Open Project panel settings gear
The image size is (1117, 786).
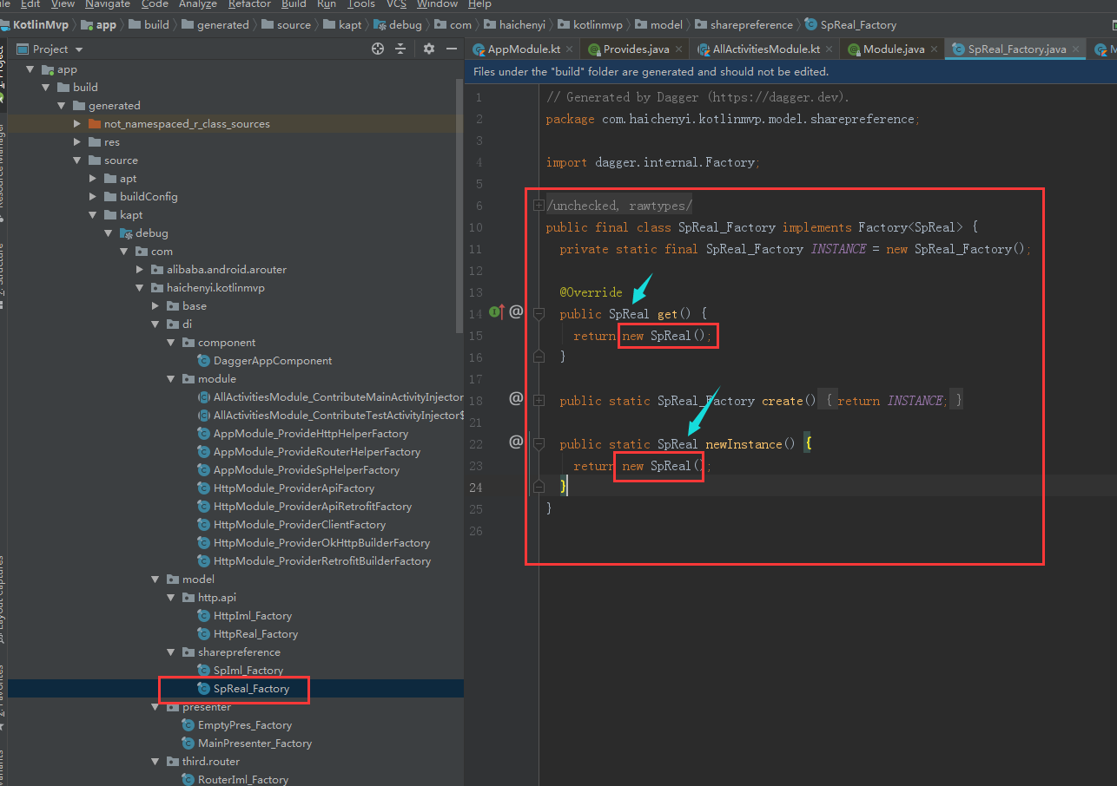pyautogui.click(x=428, y=49)
